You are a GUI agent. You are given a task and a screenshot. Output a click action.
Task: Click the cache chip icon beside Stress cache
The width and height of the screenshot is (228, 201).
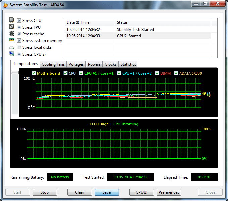tap(12, 34)
